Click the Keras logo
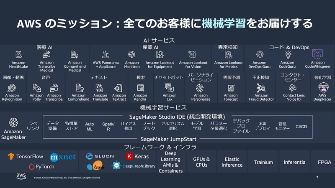This screenshot has height=188, width=335. (x=137, y=156)
